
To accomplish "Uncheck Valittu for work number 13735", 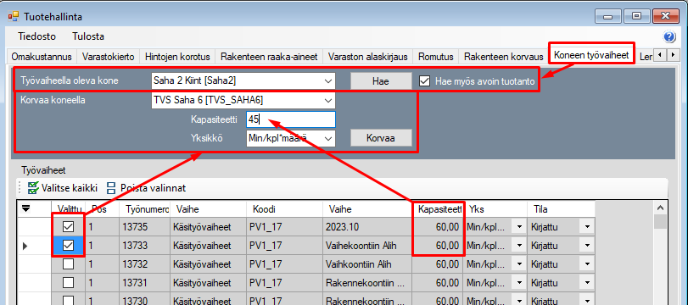I will 68,227.
